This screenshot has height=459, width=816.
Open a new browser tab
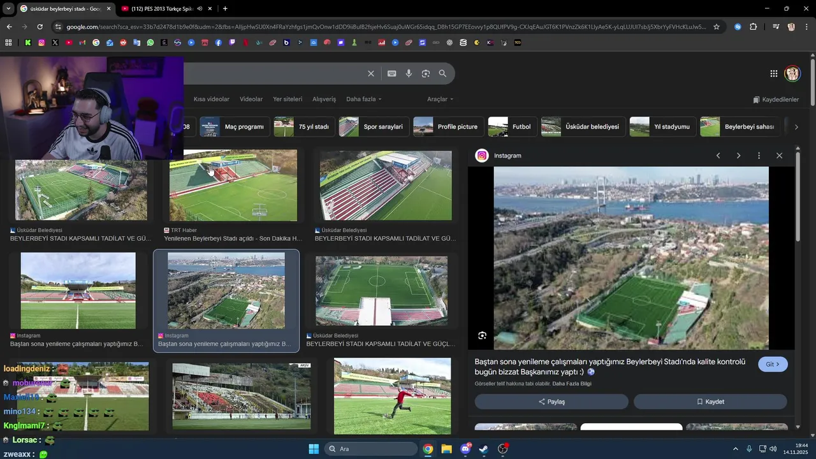click(225, 8)
